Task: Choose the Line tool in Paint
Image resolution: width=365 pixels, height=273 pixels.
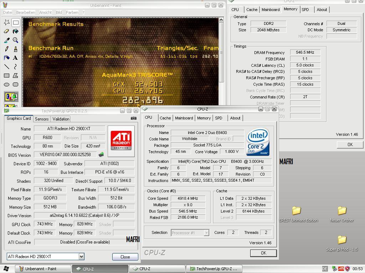Action: (x=7, y=66)
